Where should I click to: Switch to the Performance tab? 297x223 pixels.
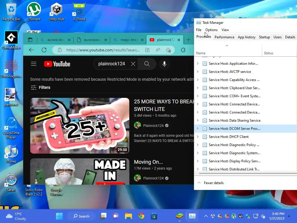pos(224,37)
